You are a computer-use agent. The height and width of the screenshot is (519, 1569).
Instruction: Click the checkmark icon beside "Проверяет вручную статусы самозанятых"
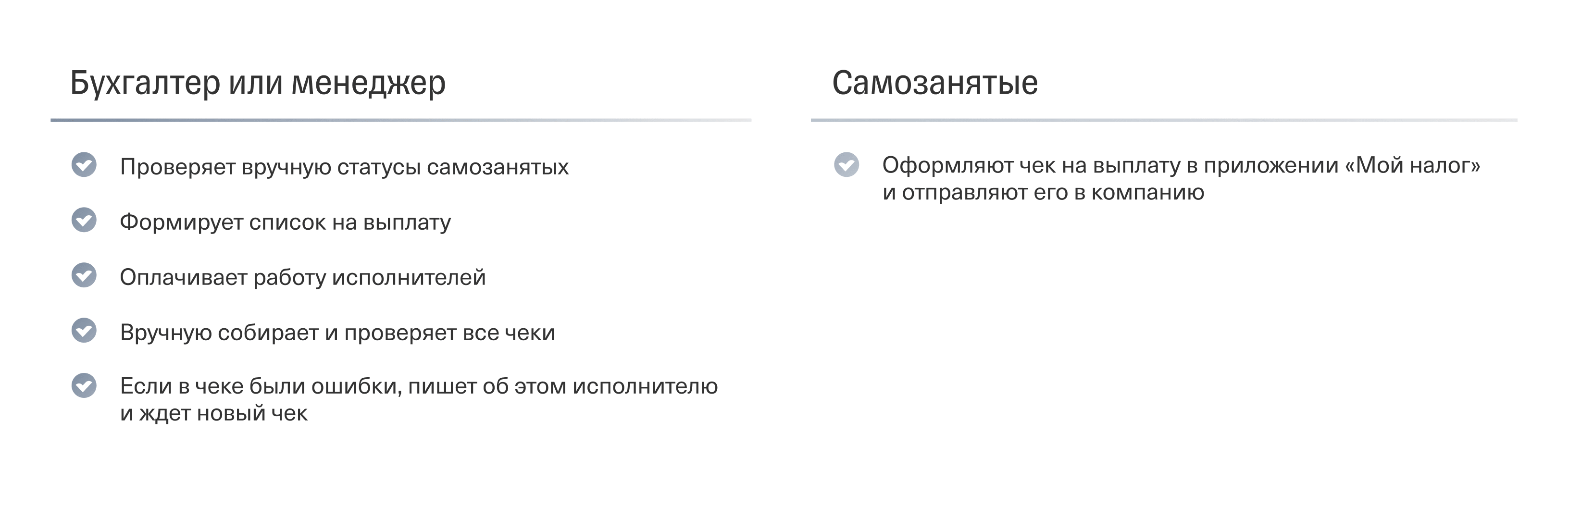[84, 165]
